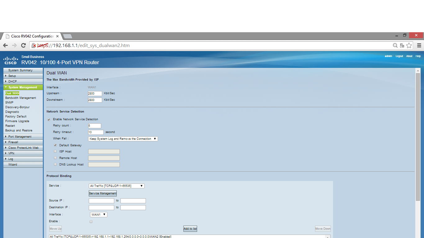Open the Service dropdown for All Traffic
This screenshot has width=424, height=238.
tap(117, 186)
